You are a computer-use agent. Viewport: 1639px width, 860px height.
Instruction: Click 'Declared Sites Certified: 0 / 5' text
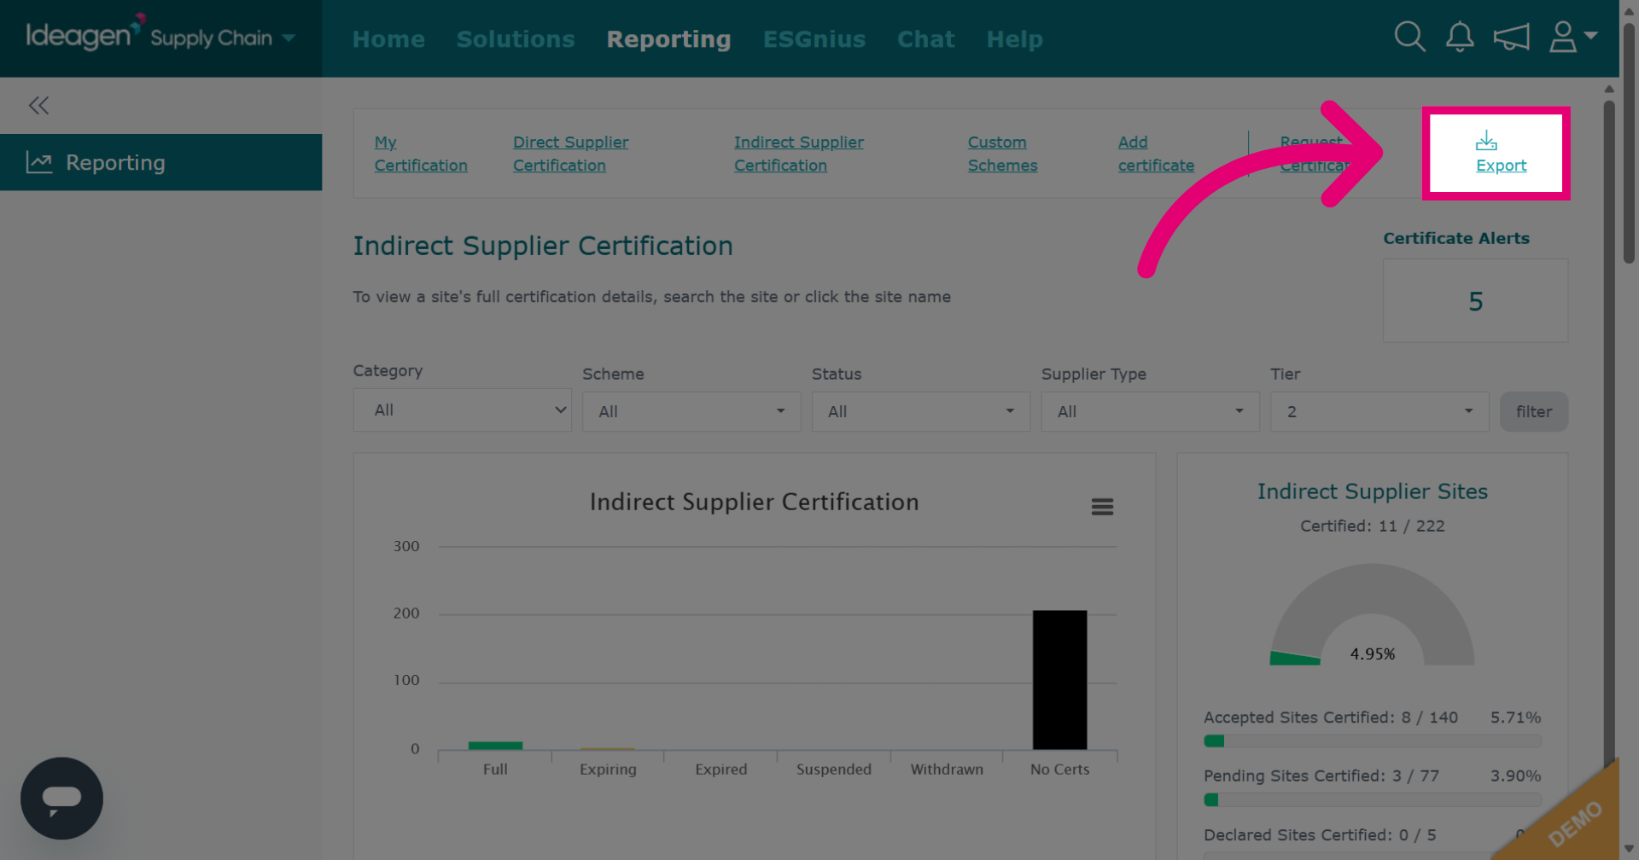(1320, 834)
